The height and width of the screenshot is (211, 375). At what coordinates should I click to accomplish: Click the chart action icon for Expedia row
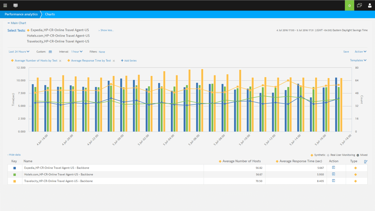[336, 167]
